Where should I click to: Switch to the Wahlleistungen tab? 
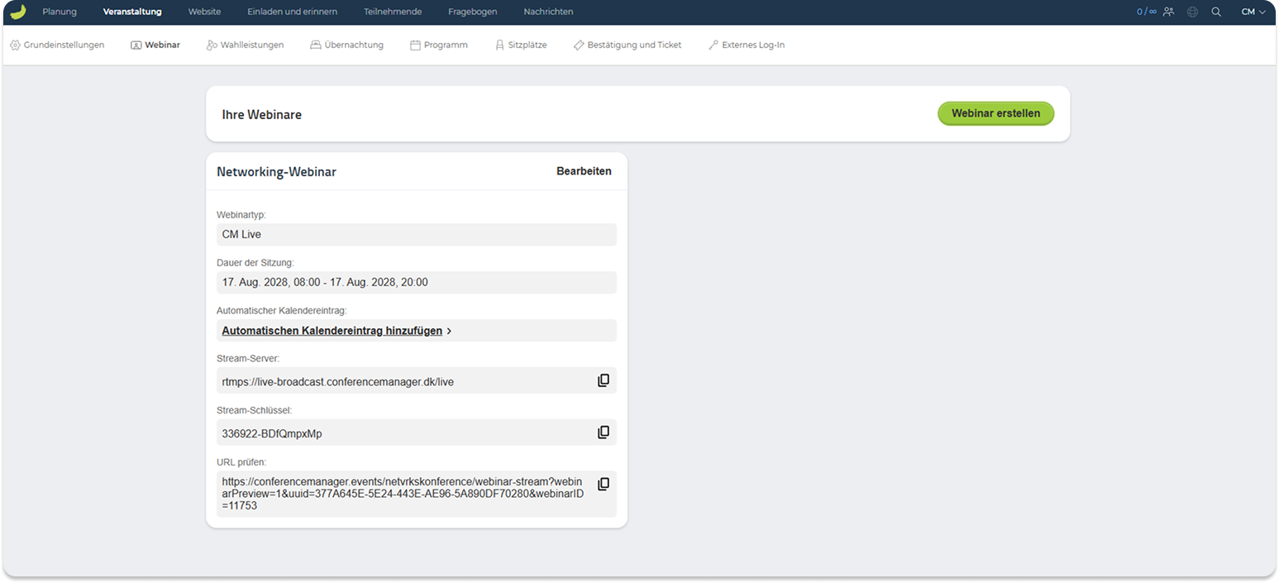coord(245,45)
